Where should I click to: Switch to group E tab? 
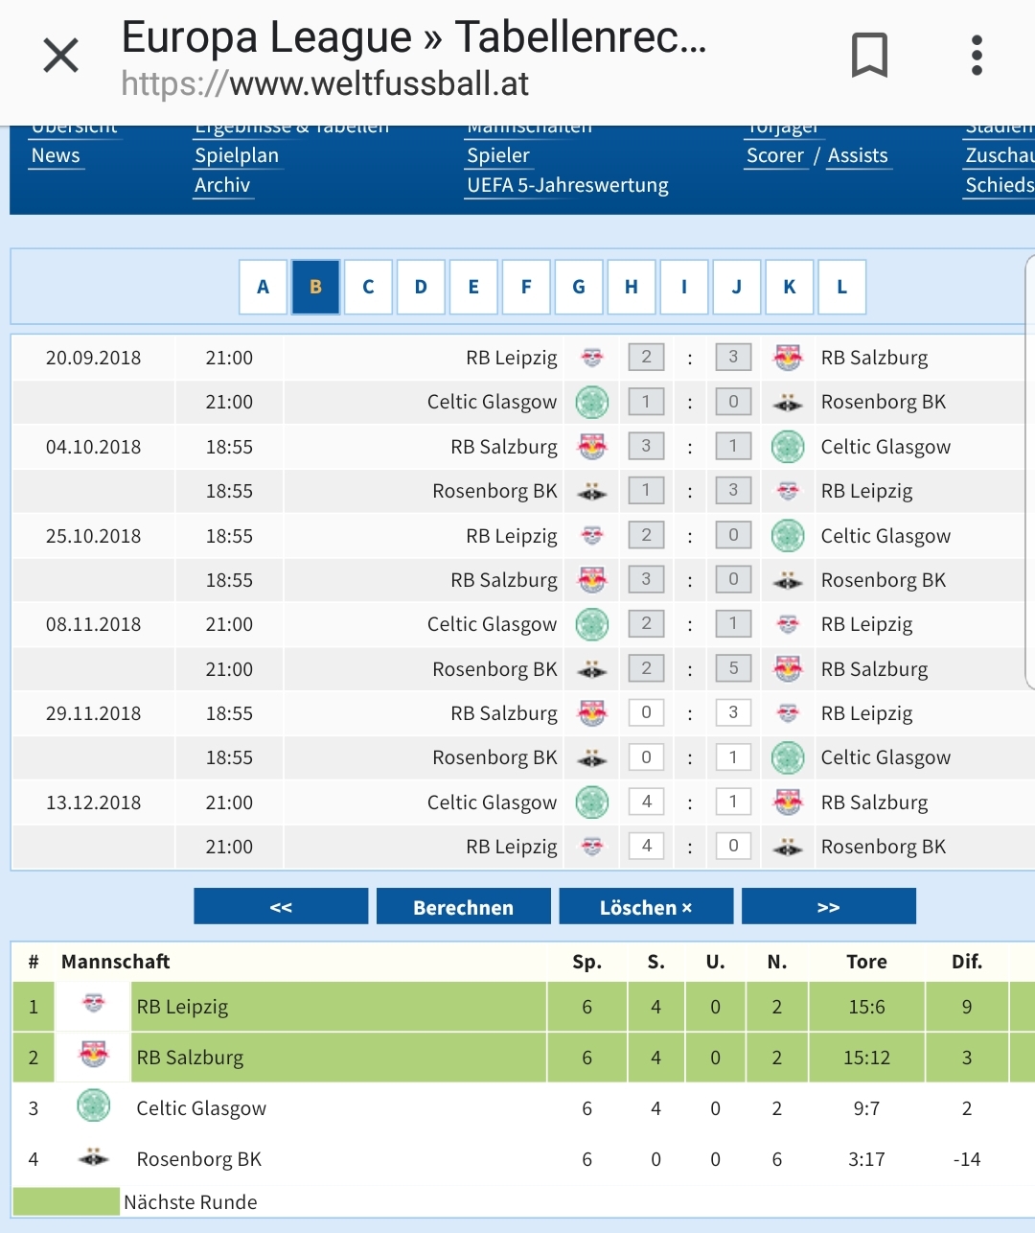tap(473, 287)
